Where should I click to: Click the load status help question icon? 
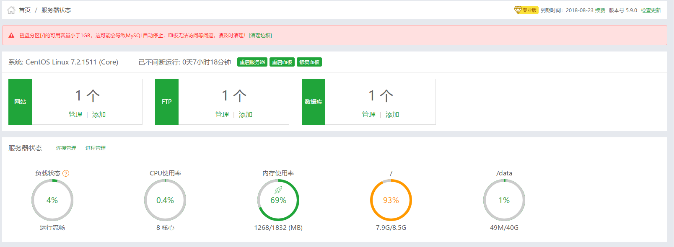[66, 173]
